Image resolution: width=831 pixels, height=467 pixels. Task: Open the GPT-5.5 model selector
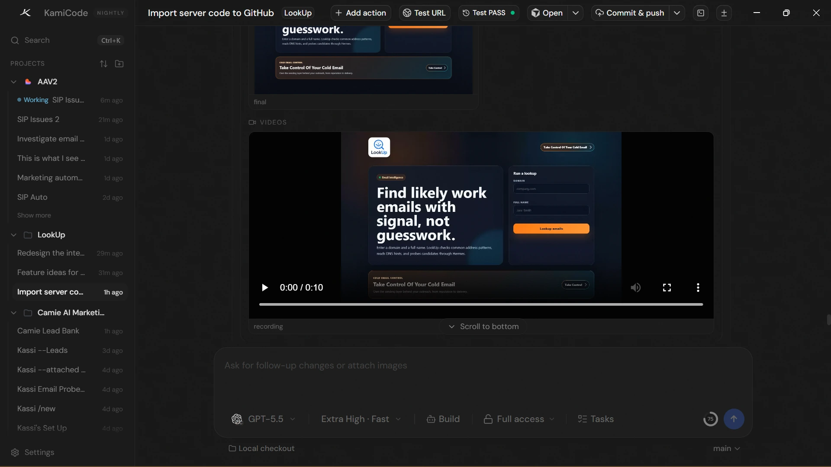pyautogui.click(x=264, y=419)
